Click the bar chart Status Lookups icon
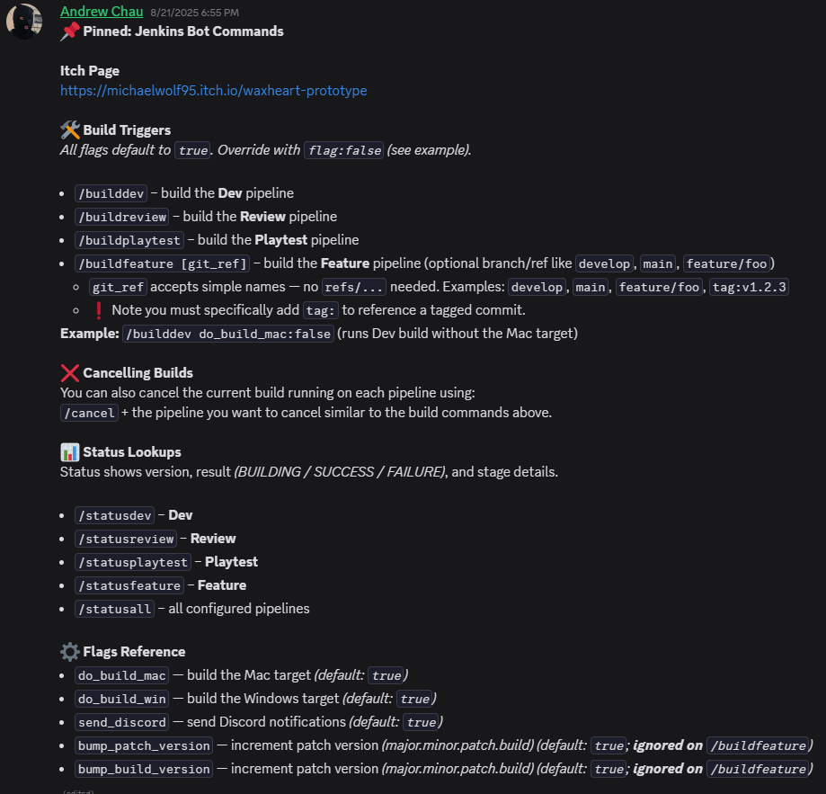The height and width of the screenshot is (794, 826). tap(69, 451)
